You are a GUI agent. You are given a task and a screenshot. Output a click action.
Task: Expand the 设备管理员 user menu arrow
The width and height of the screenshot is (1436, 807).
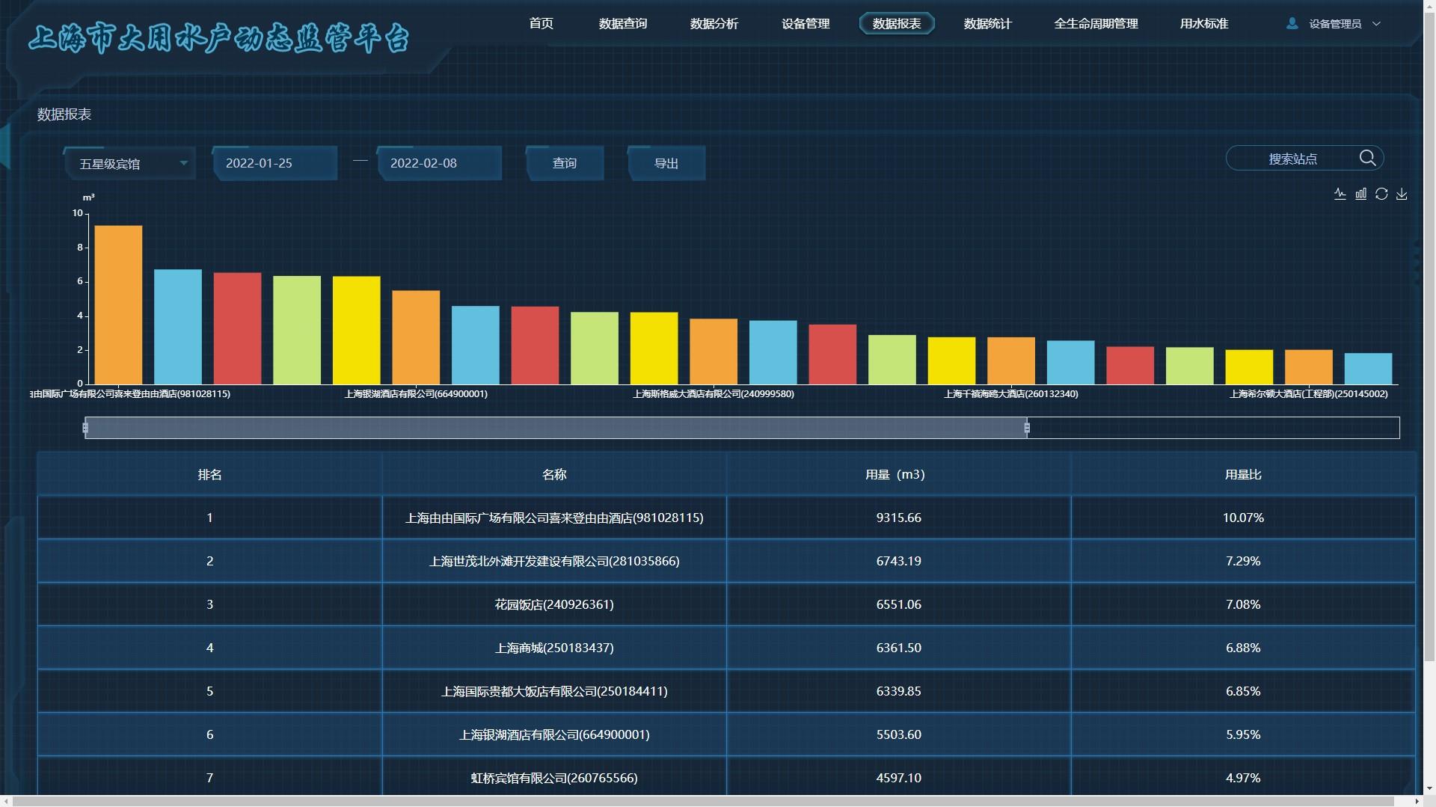1376,24
